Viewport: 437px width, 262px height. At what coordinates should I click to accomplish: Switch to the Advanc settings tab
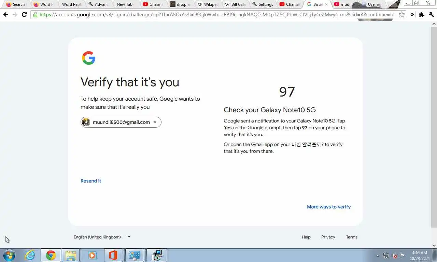[99, 4]
